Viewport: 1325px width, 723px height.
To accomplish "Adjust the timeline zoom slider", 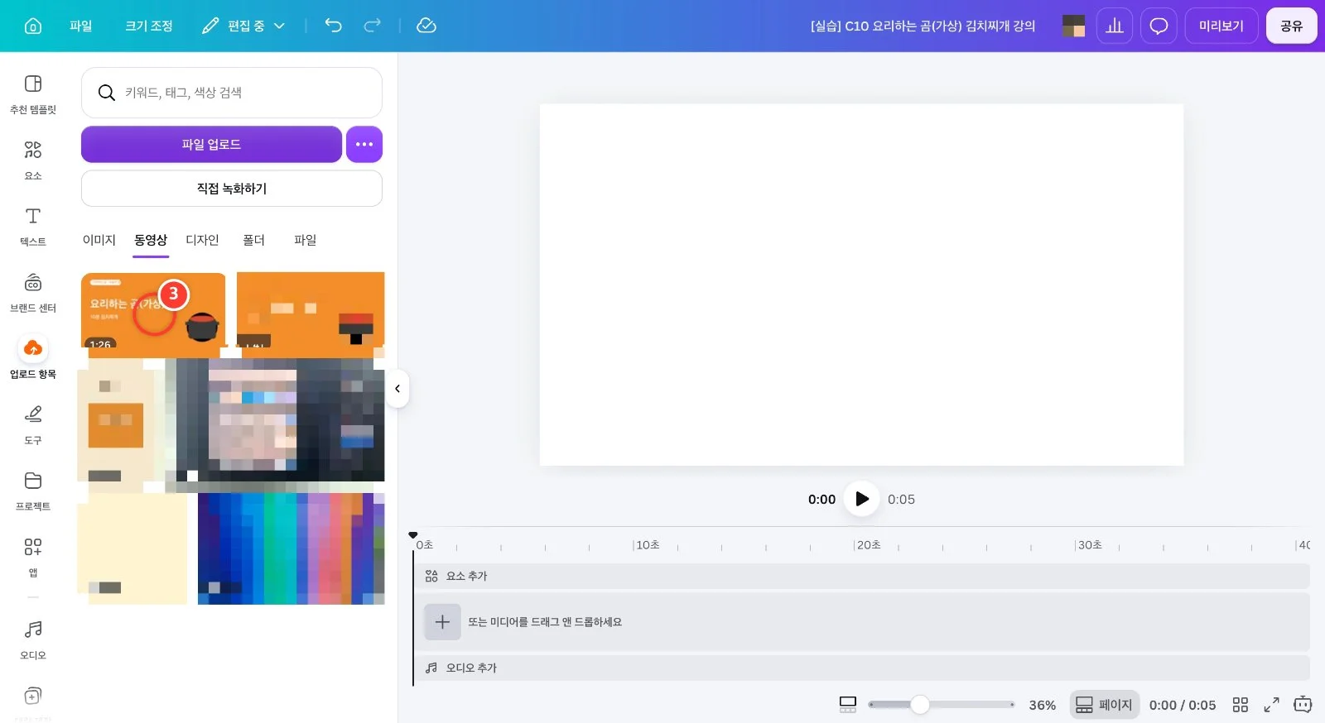I will point(919,705).
